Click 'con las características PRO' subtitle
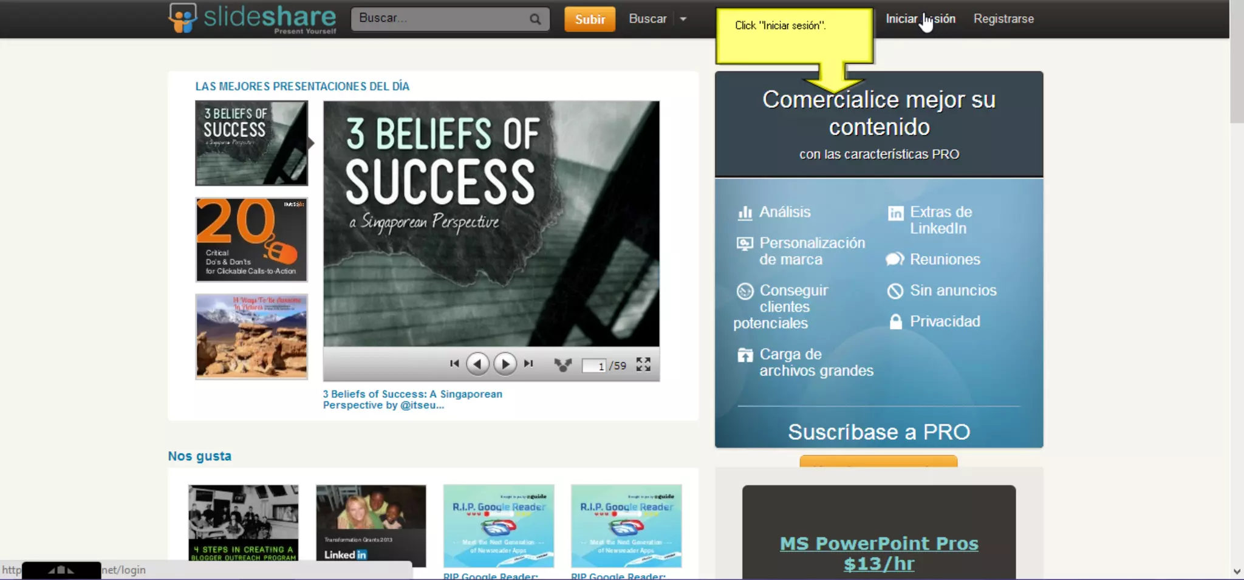 pos(879,154)
